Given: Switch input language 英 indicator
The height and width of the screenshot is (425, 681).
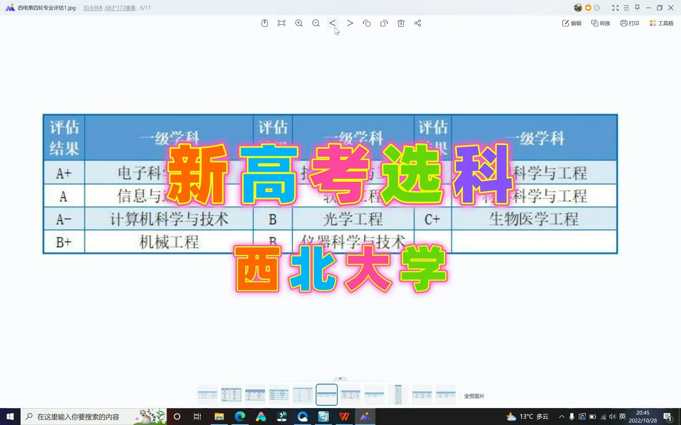Looking at the screenshot, I should click(622, 416).
